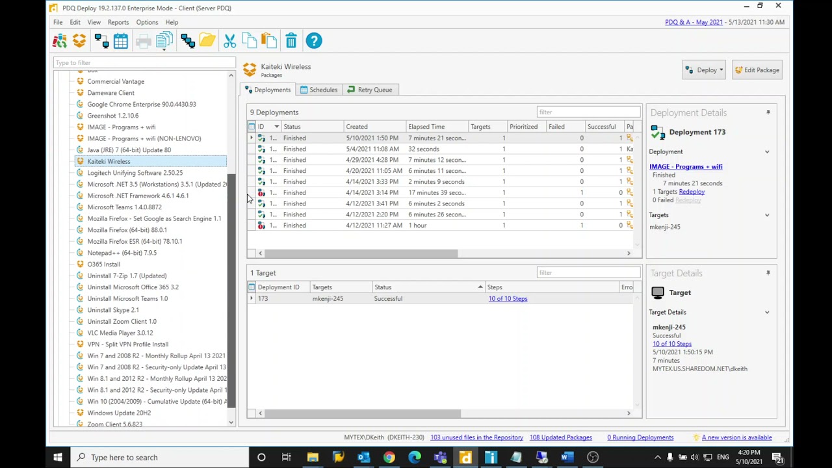Open the A new version is available link

(736, 437)
